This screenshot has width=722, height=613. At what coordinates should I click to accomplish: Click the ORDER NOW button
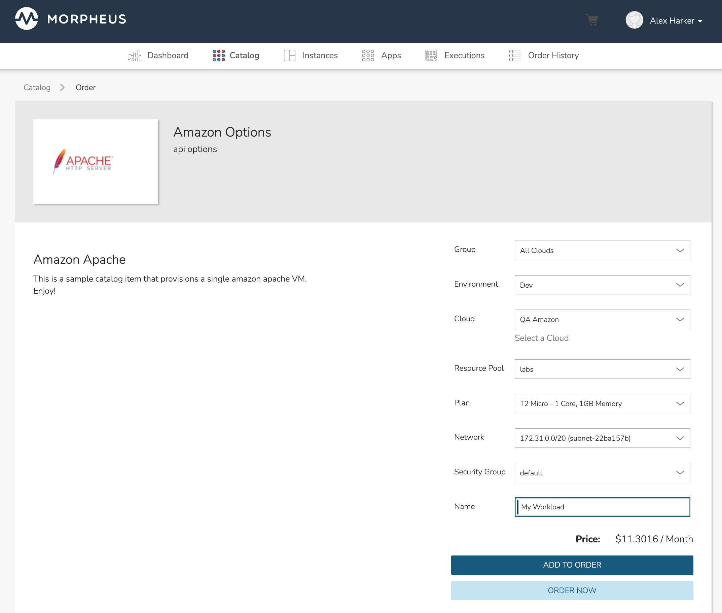[572, 590]
